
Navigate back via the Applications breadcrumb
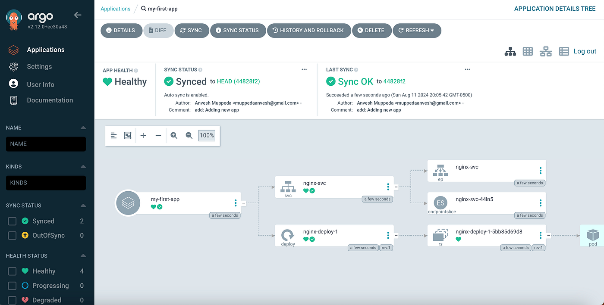[115, 8]
